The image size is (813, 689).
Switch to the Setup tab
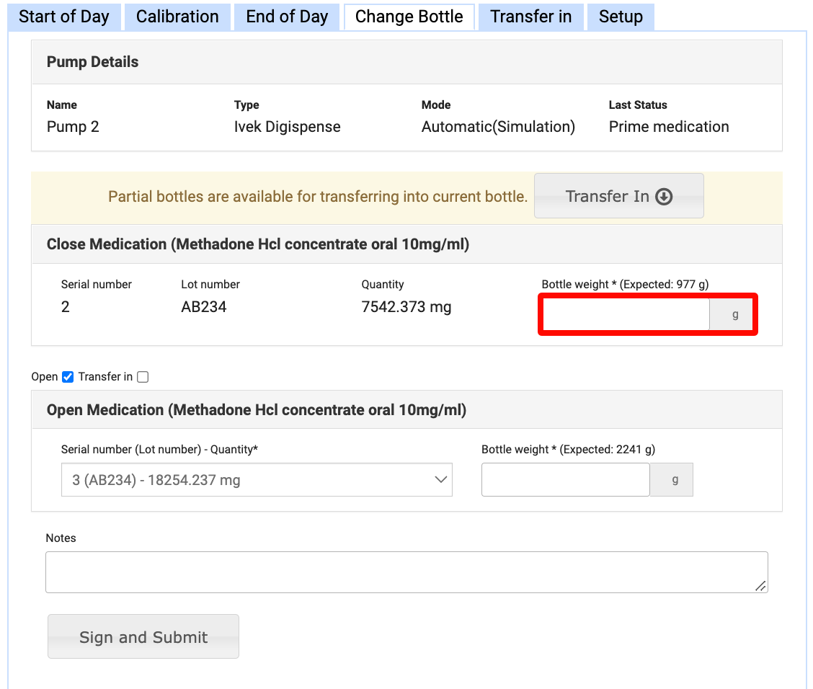621,17
